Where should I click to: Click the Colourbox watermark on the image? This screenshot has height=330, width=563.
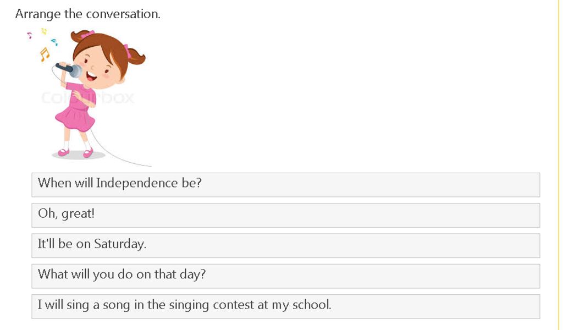point(87,98)
